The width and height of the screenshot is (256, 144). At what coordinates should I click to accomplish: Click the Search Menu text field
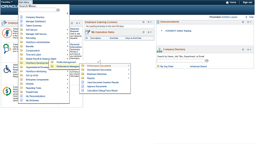[38, 10]
